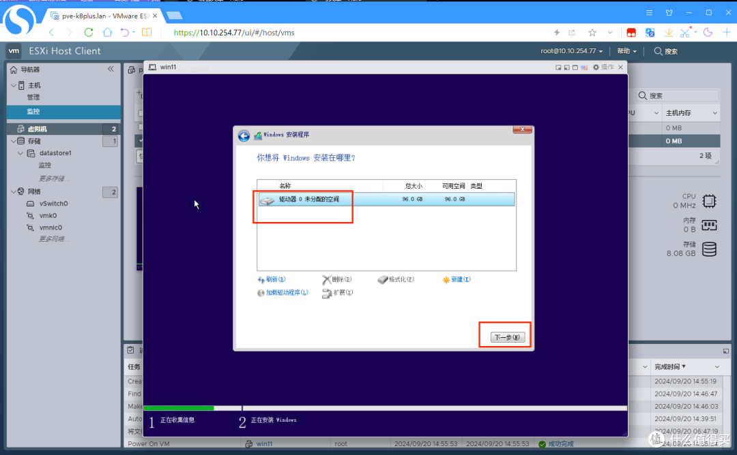Open the root@10.10.254.77 user dropdown

point(572,51)
